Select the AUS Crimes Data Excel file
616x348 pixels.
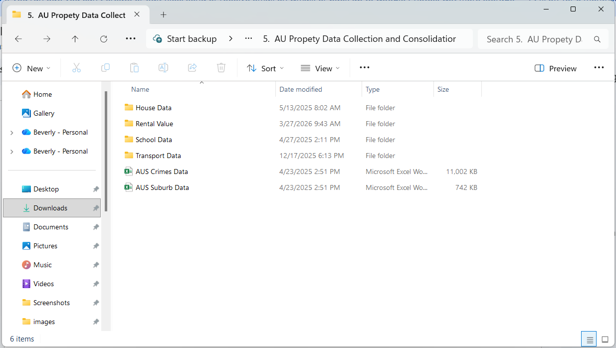(162, 172)
